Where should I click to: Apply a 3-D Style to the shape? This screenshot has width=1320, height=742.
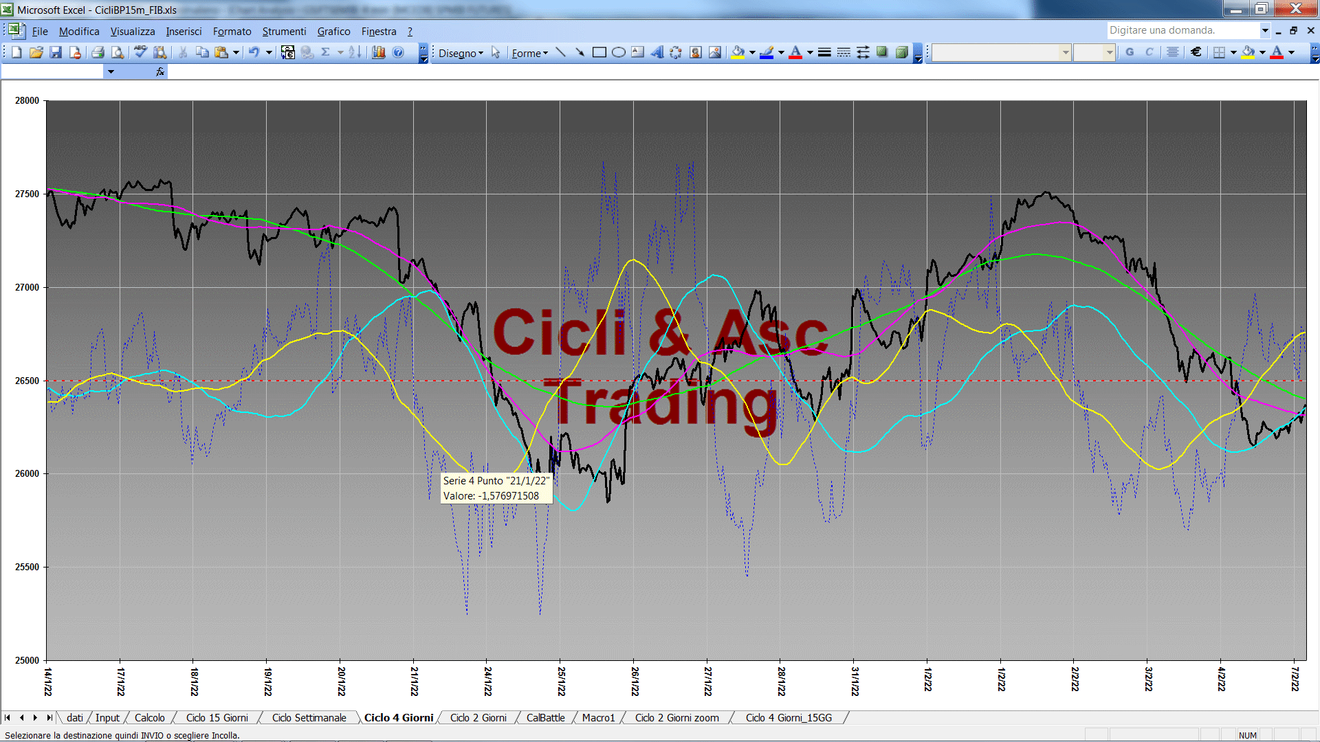[901, 52]
